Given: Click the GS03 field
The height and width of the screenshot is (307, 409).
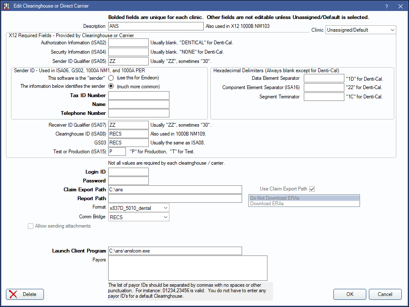Looking at the screenshot, I should tap(128, 143).
